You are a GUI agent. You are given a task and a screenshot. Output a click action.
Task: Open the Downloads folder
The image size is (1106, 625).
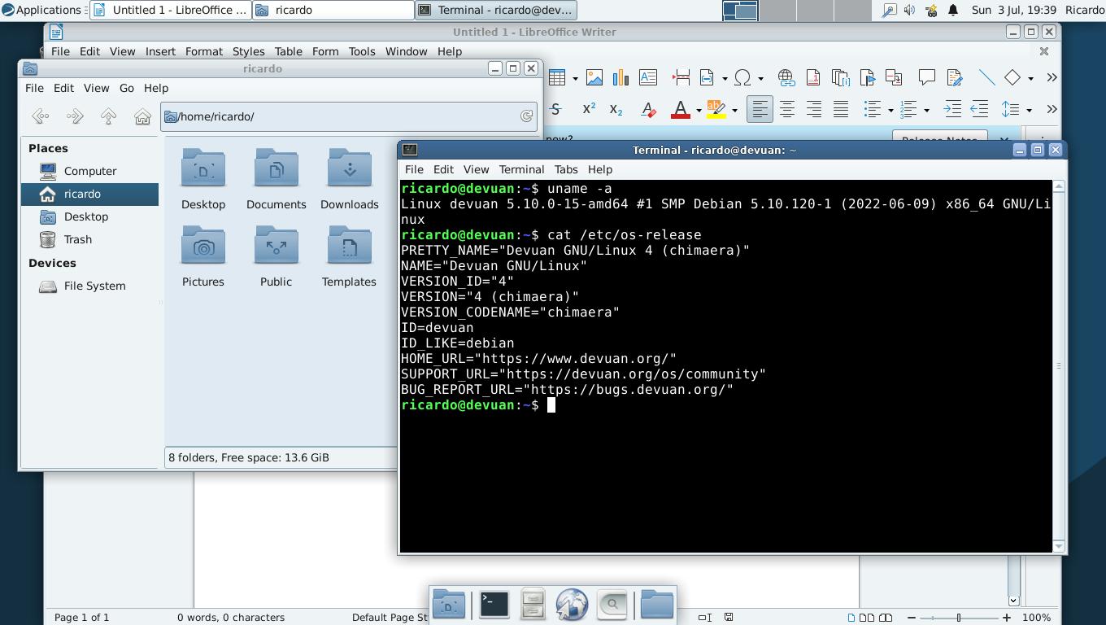349,179
